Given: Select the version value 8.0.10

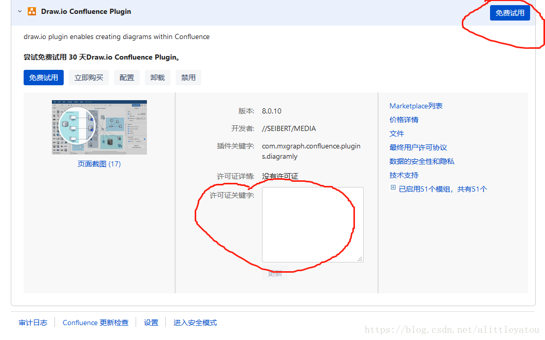Looking at the screenshot, I should (x=272, y=111).
